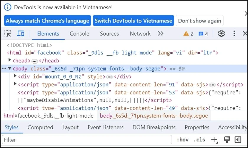Image resolution: width=248 pixels, height=148 pixels.
Task: Click the issues counter showing 4
Action: 203,34
